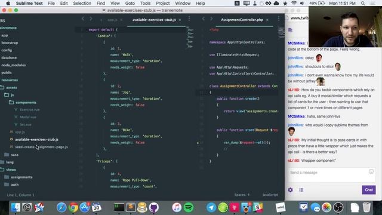This screenshot has height=215, width=382.
Task: Open Spotlight search in menu bar
Action: click(363, 3)
